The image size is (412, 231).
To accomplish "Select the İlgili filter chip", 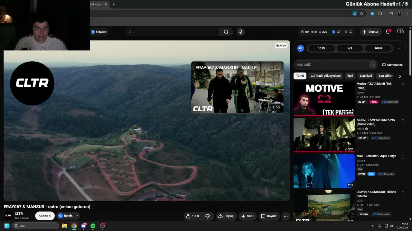I will click(350, 76).
